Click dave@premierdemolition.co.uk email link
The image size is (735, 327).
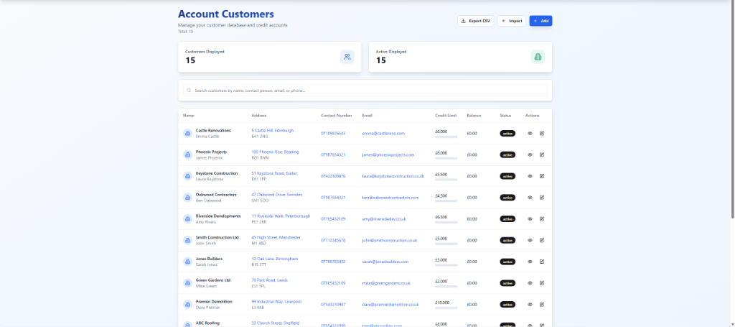coord(390,305)
